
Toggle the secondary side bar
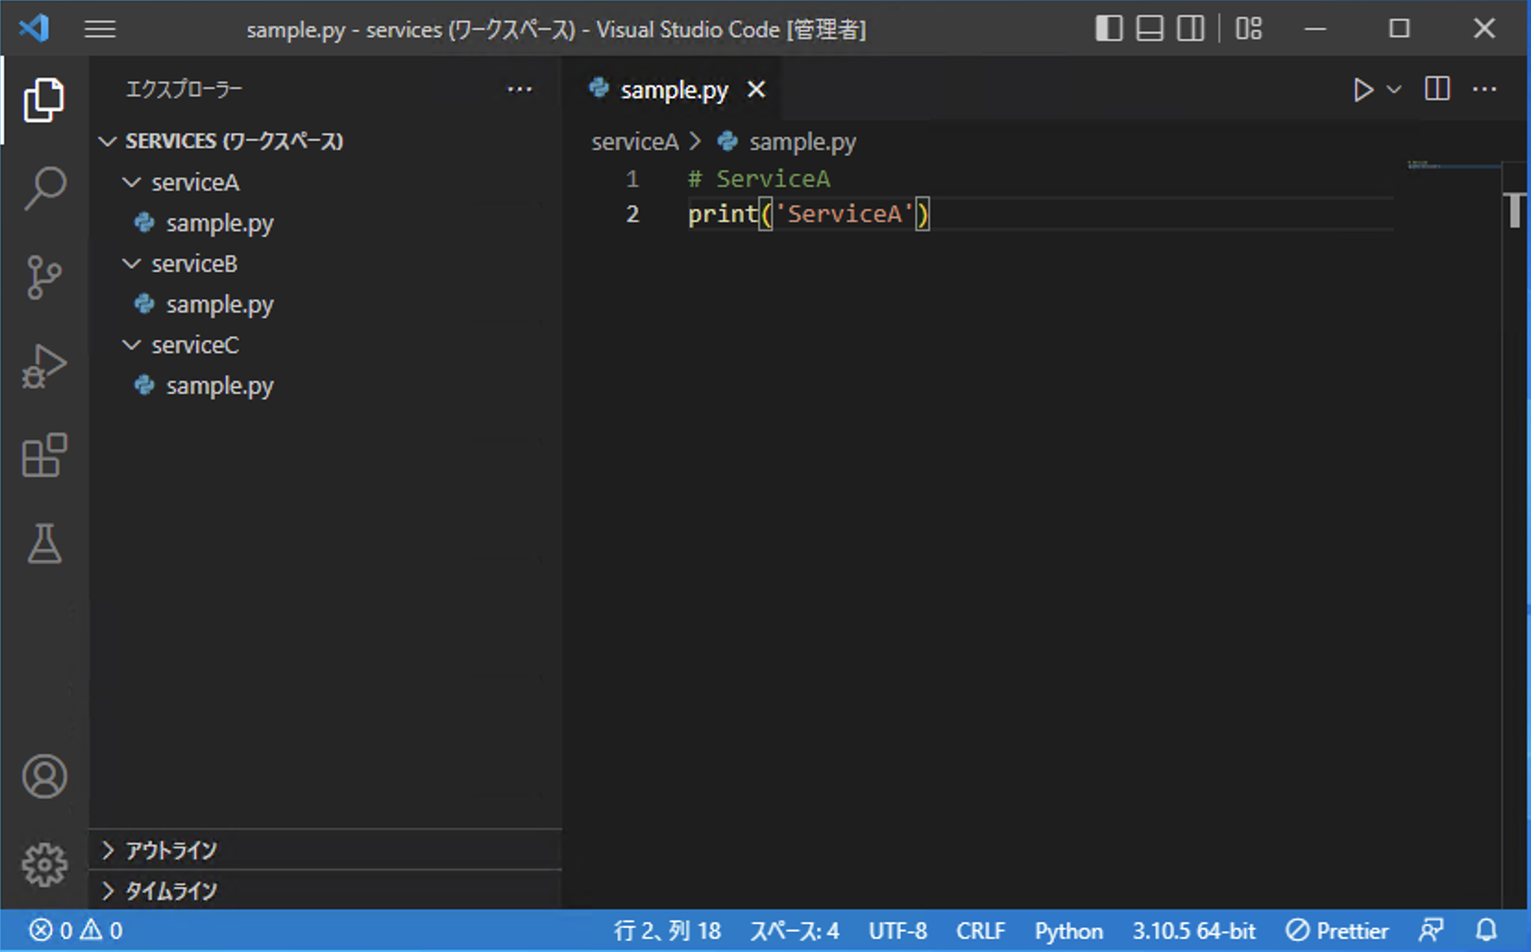coord(1189,28)
